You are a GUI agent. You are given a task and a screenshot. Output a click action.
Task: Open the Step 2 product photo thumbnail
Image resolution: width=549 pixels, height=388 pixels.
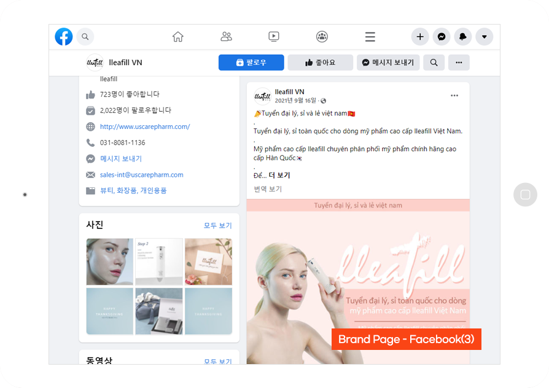(159, 262)
